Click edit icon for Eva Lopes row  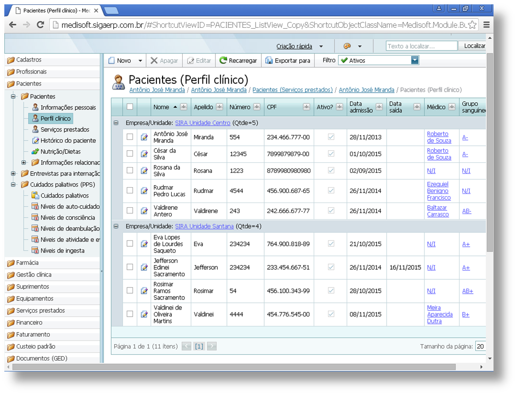(144, 244)
